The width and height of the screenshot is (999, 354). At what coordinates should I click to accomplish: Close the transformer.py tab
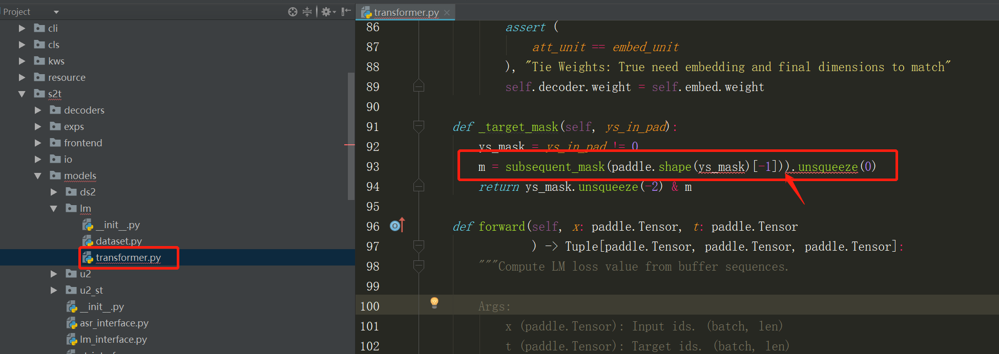tap(447, 12)
